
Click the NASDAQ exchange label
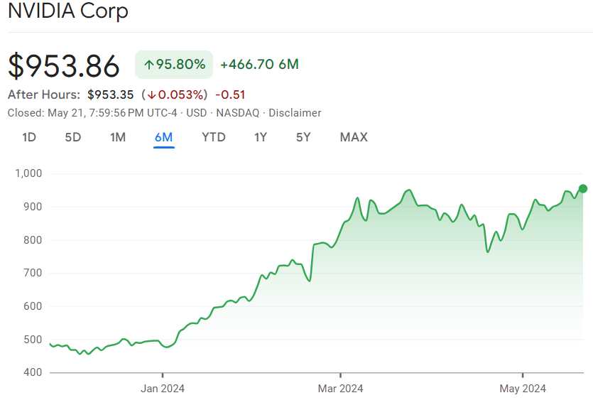point(237,113)
